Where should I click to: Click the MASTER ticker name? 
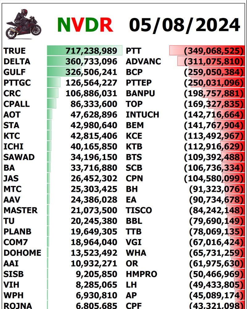tap(20, 210)
